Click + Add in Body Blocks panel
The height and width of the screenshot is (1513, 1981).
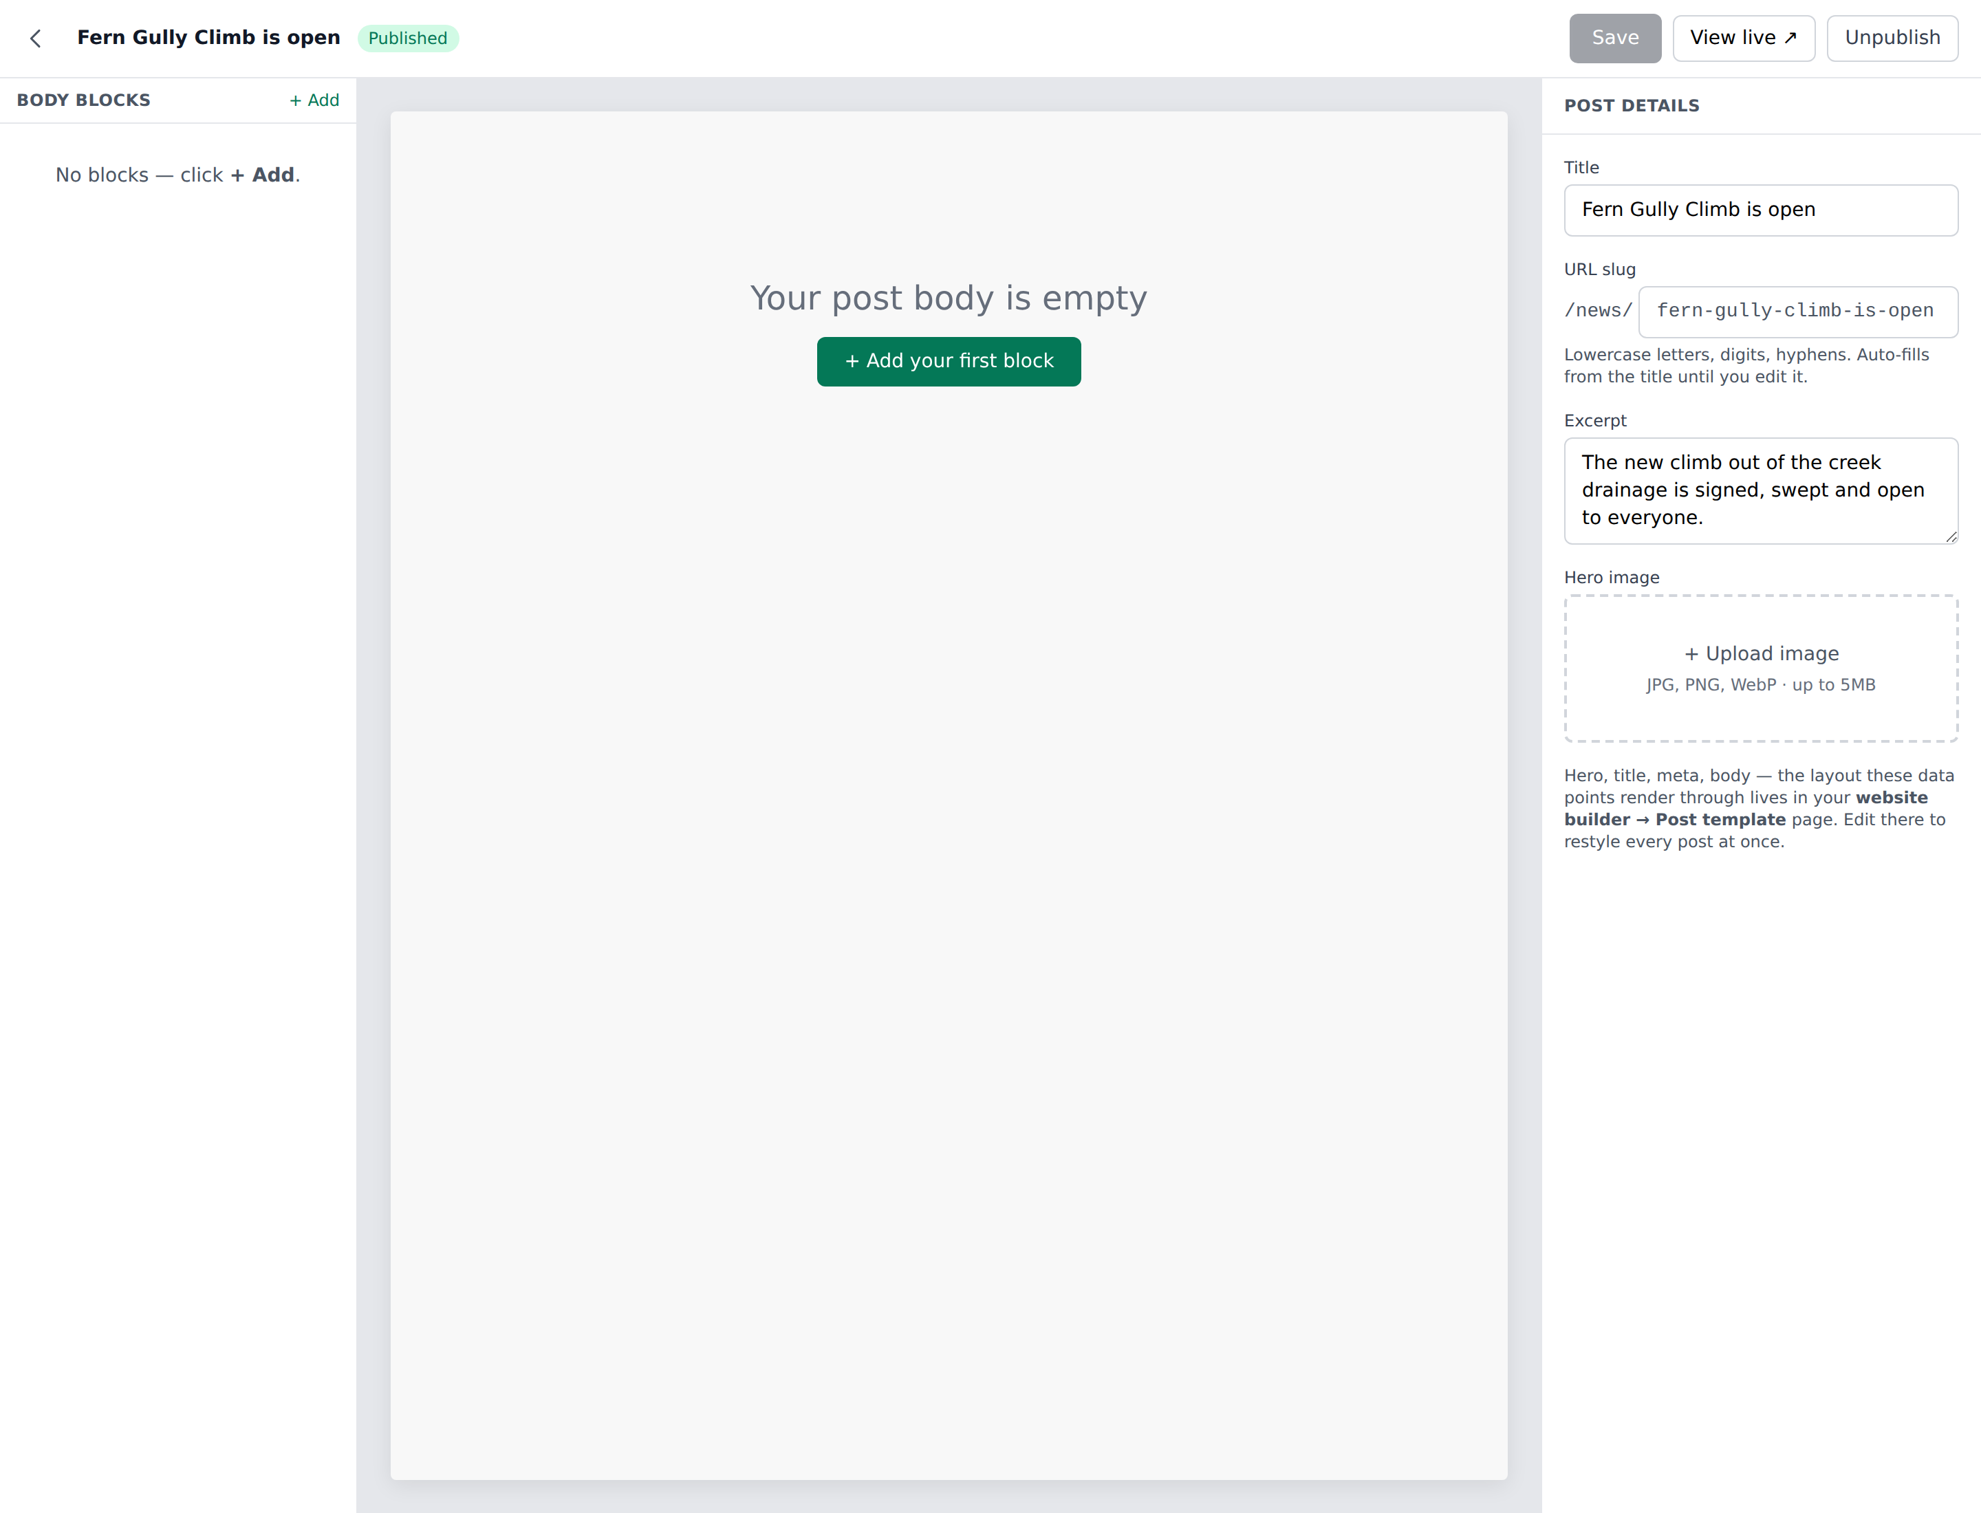[x=314, y=100]
